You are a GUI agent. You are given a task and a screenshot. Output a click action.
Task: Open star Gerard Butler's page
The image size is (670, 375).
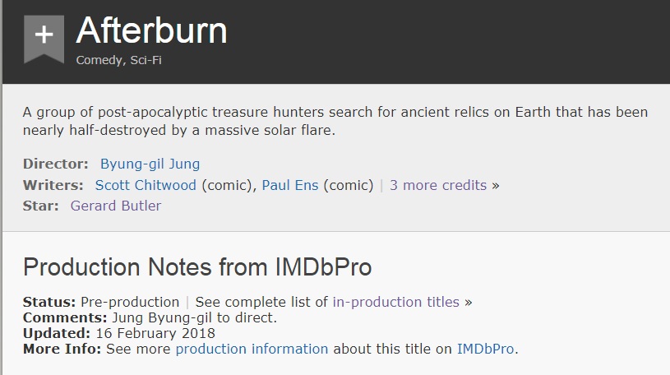(x=116, y=206)
